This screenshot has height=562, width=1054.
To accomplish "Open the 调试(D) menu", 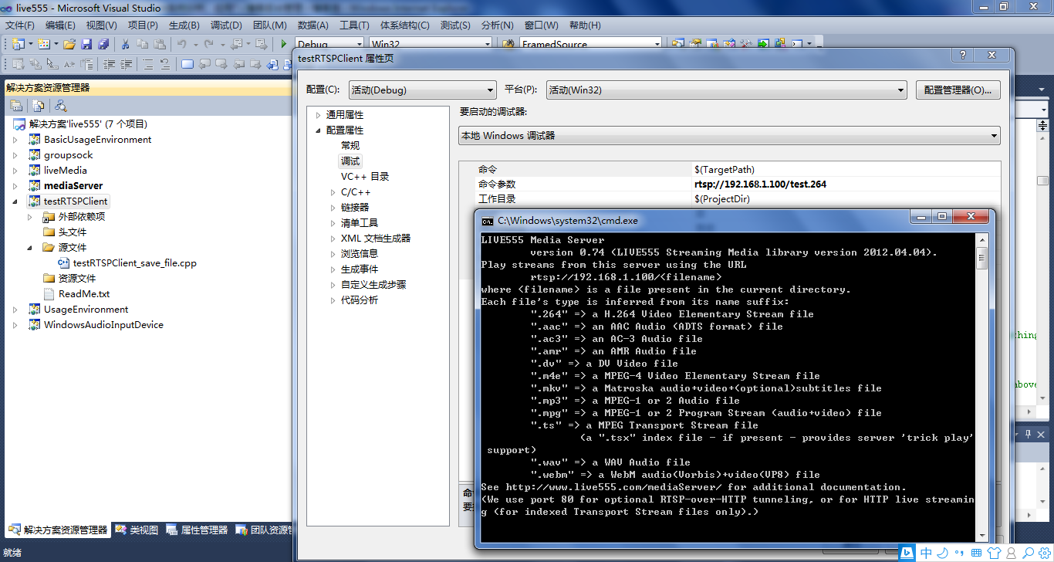I will (x=225, y=25).
